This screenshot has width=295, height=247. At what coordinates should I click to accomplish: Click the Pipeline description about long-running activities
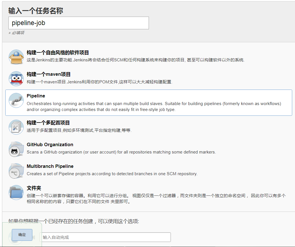154,106
